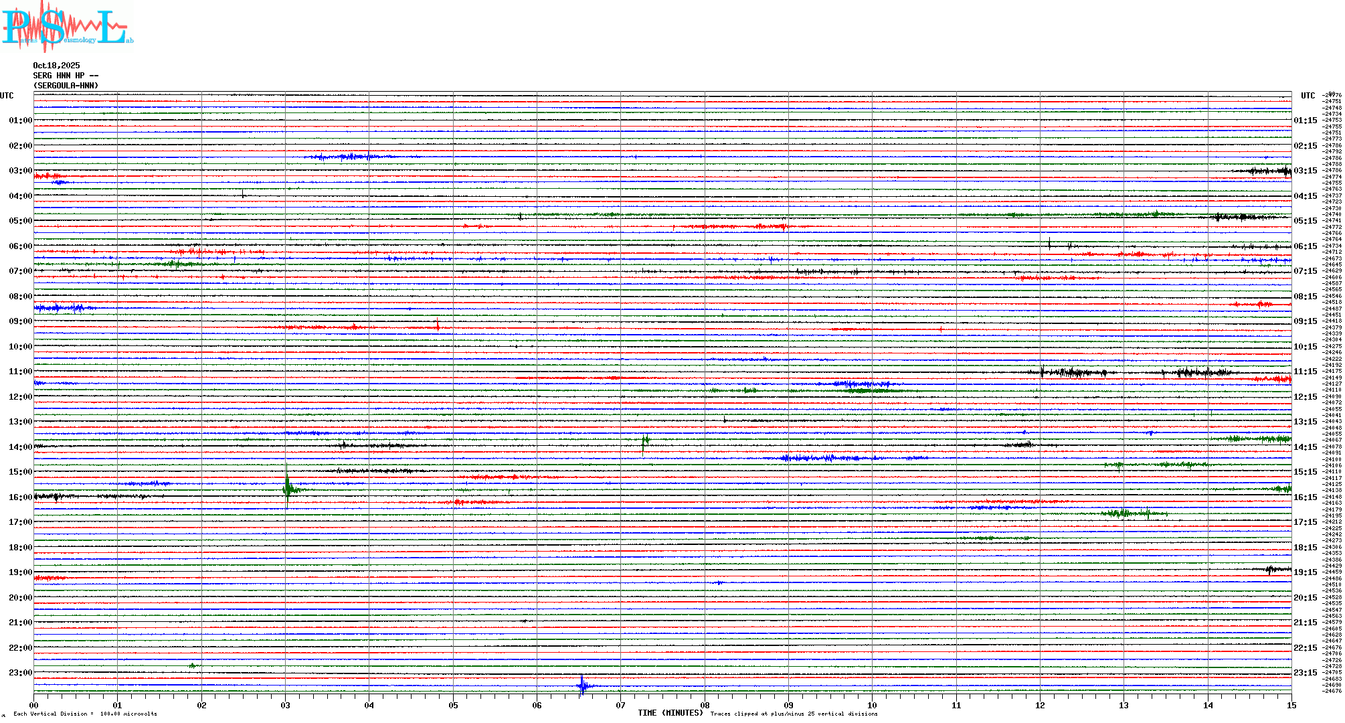Click the blue burst near minute 04 at 02:30
Image resolution: width=1345 pixels, height=723 pixels.
coord(348,157)
